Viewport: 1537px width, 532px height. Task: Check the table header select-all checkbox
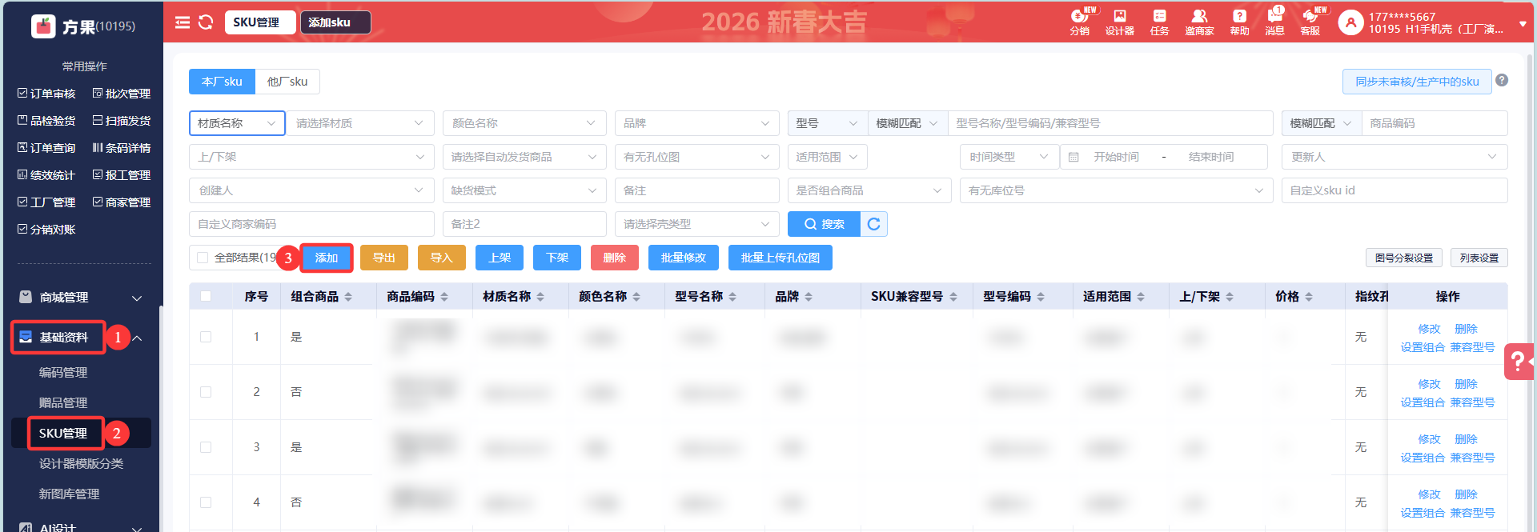206,296
